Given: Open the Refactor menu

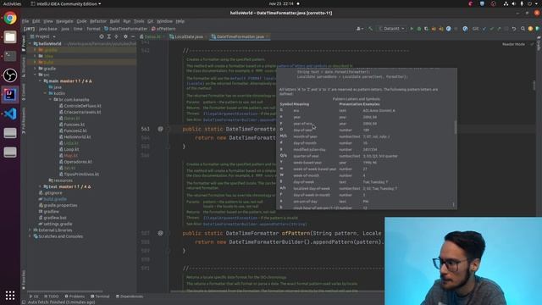Looking at the screenshot, I should pyautogui.click(x=98, y=21).
